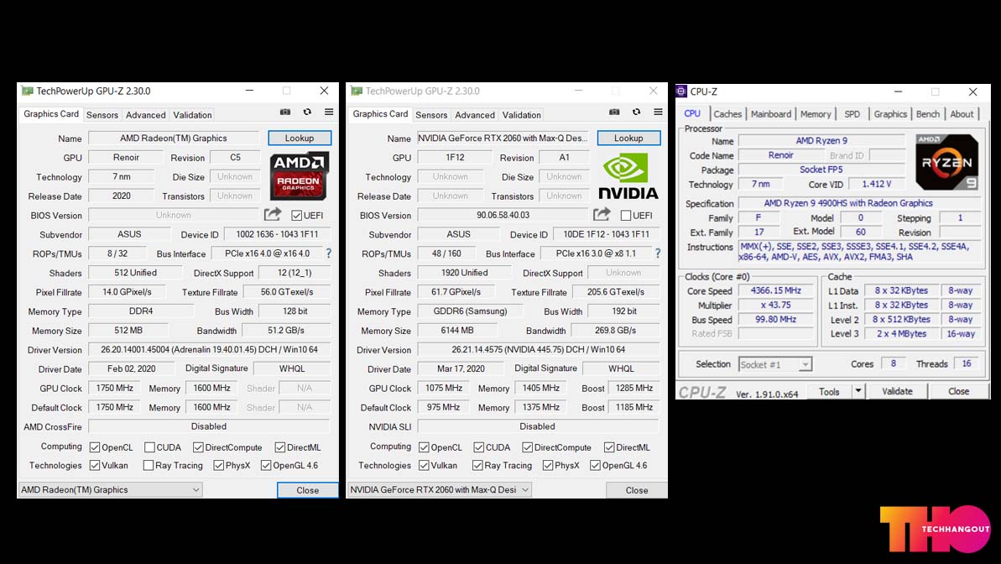Click the Driver Version field in NVIDIA GPU-Z window

click(x=538, y=349)
